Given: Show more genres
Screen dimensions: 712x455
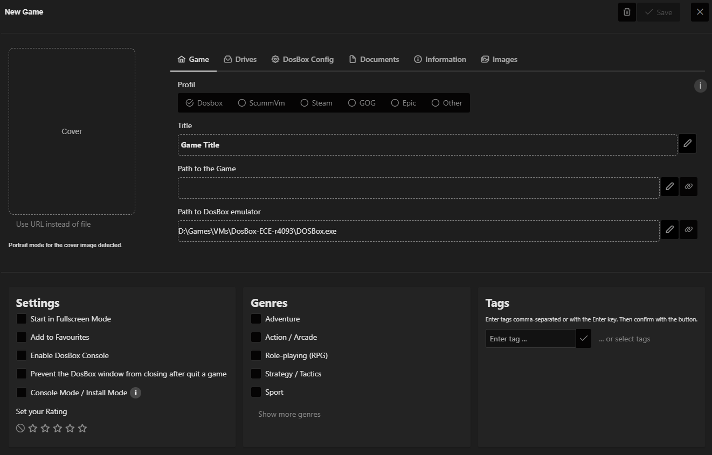Looking at the screenshot, I should 289,414.
